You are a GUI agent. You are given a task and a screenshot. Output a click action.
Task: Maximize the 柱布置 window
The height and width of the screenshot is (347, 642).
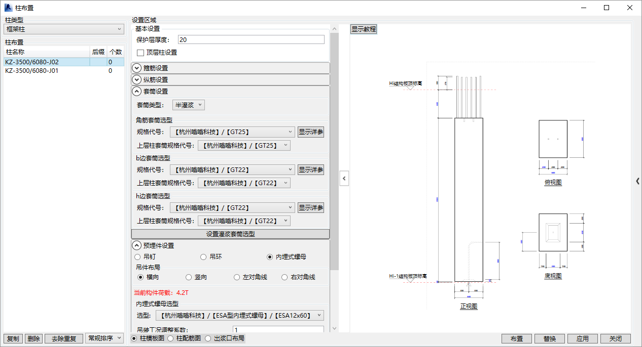point(607,8)
